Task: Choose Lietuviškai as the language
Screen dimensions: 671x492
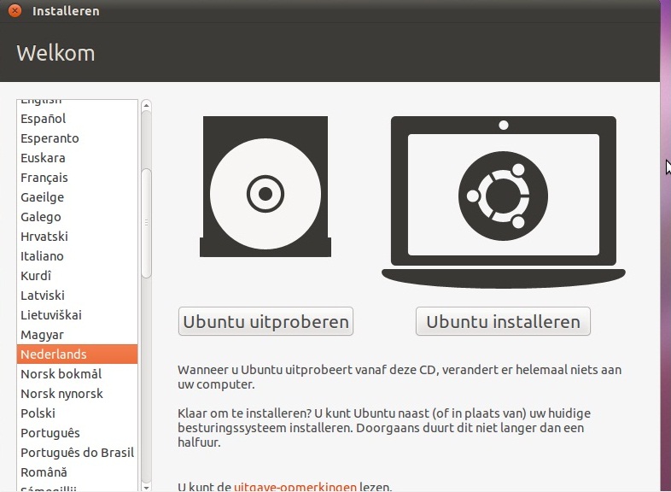Action: (77, 315)
